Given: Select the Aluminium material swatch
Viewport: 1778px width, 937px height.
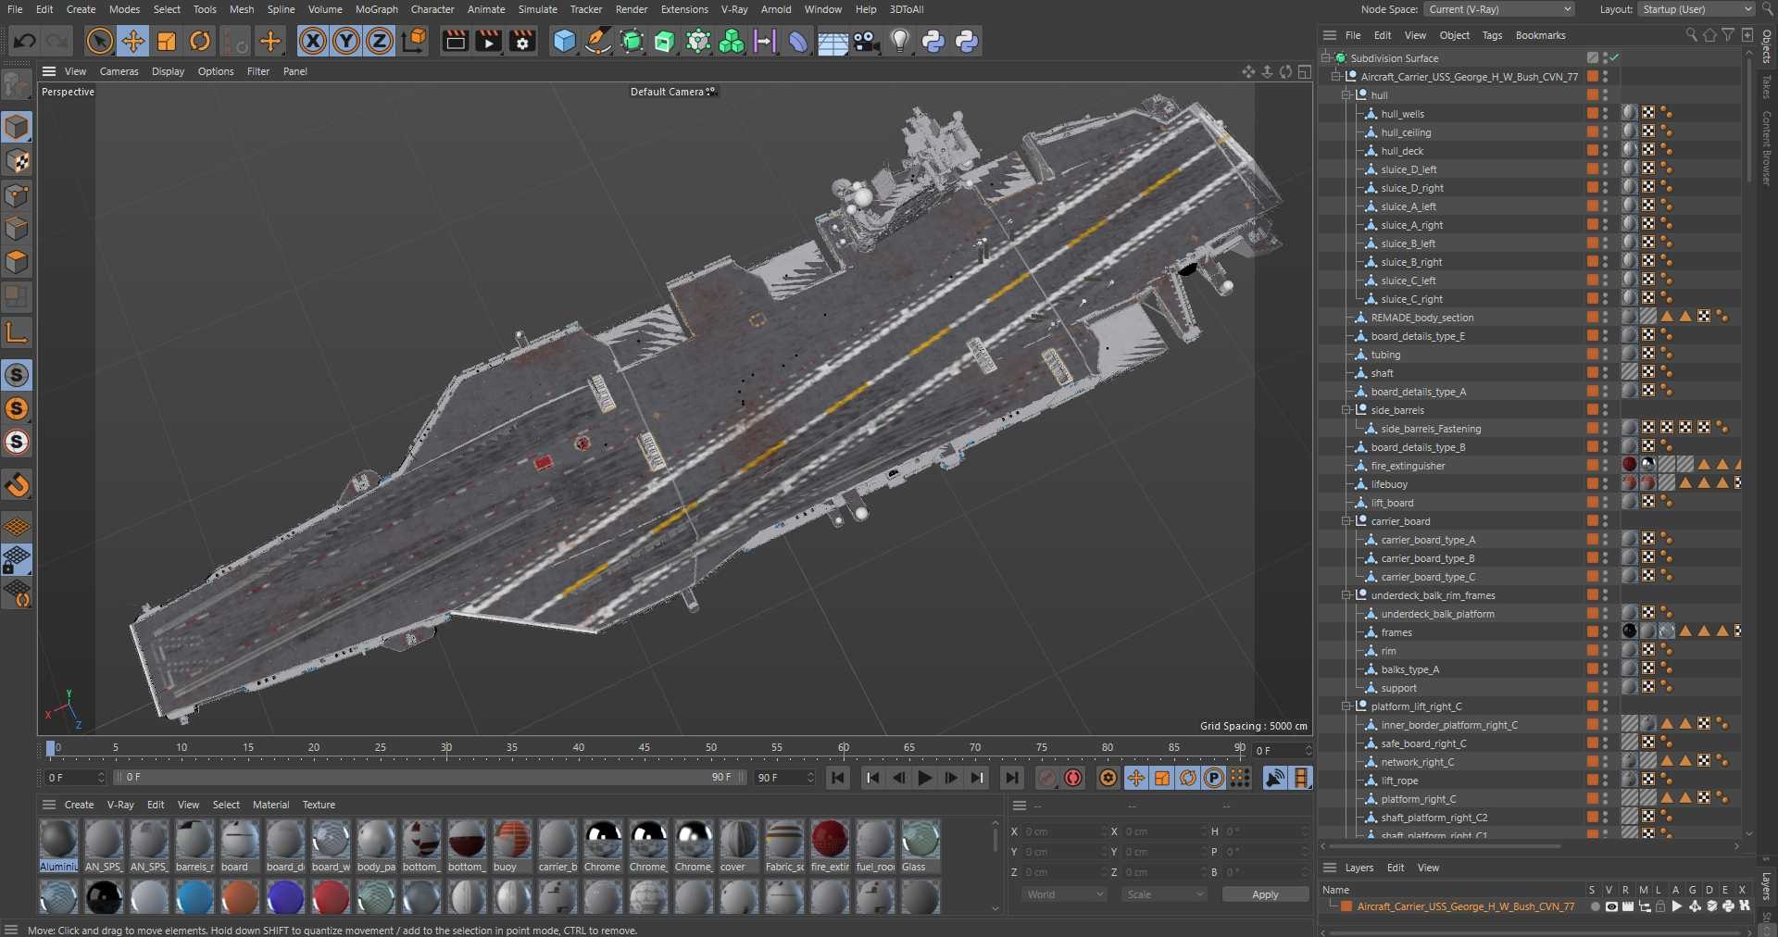Looking at the screenshot, I should pos(58,845).
